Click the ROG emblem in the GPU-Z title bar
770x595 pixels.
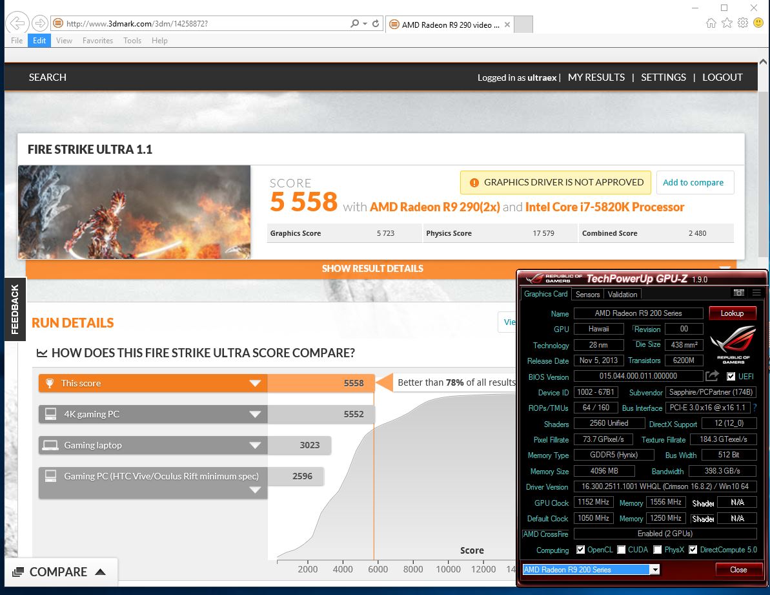point(534,278)
